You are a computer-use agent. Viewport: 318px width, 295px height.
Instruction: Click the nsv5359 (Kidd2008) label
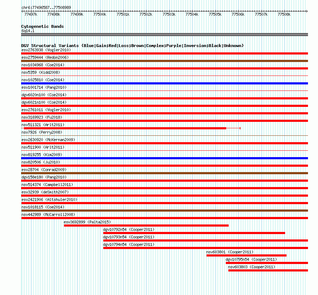(x=41, y=72)
